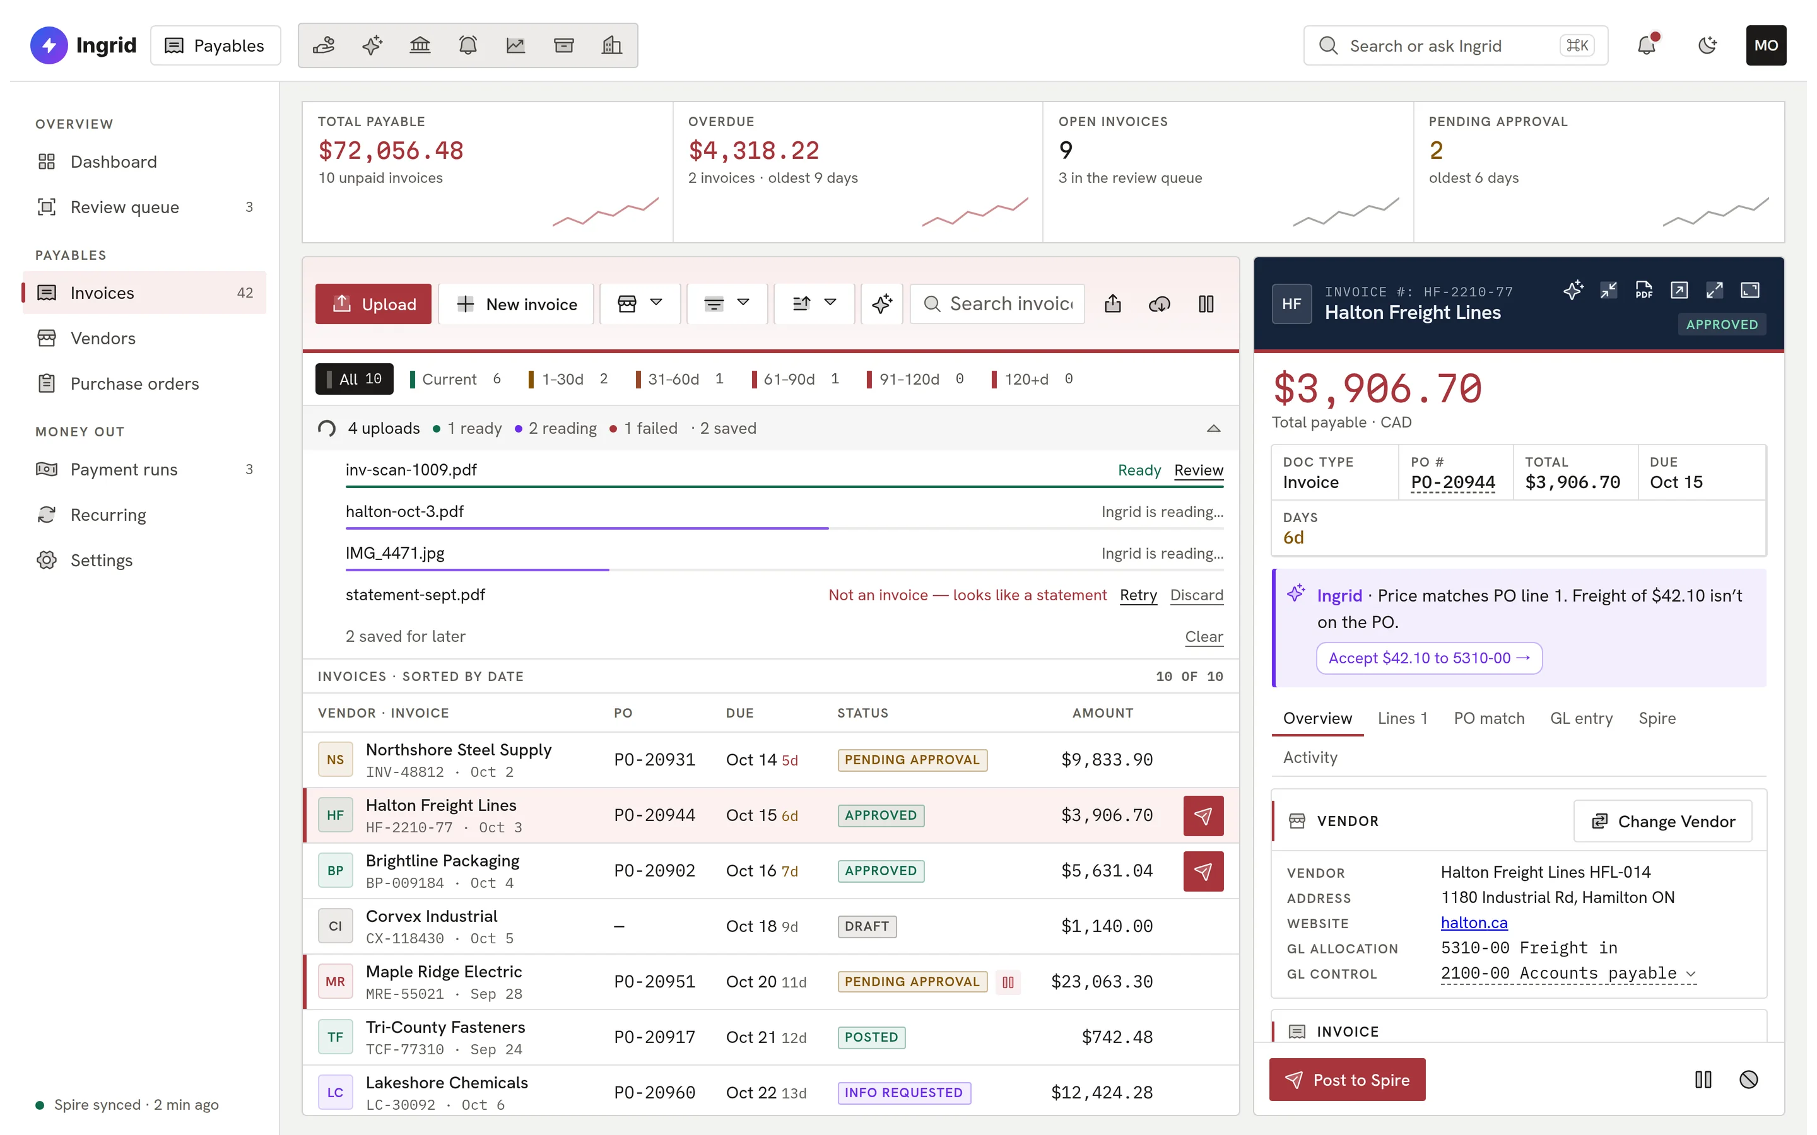This screenshot has width=1817, height=1135.
Task: Click the reject circle-slash icon in footer
Action: pyautogui.click(x=1749, y=1080)
